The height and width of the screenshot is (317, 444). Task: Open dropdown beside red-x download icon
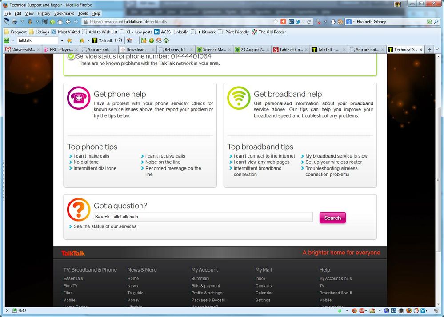(325, 21)
